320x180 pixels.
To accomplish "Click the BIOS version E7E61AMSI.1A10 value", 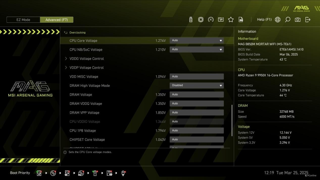I will (291, 49).
